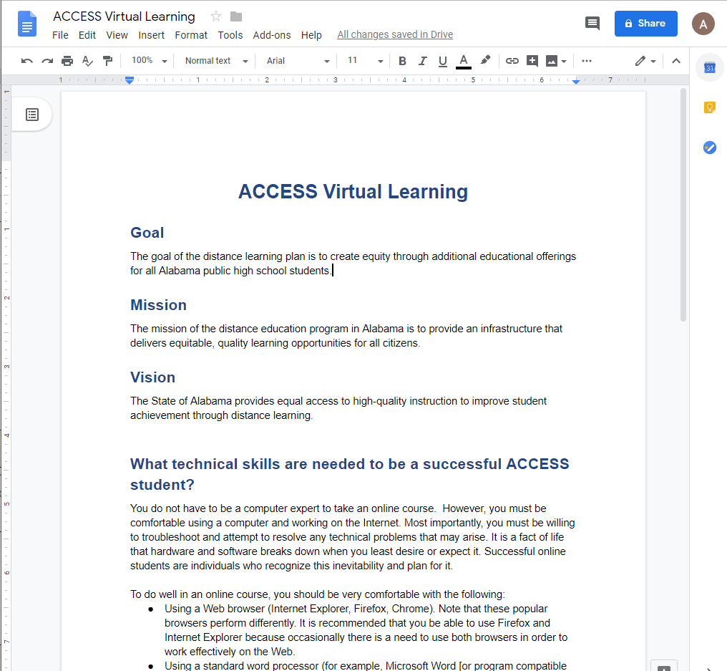727x671 pixels.
Task: Open the Arial font dropdown
Action: (298, 61)
